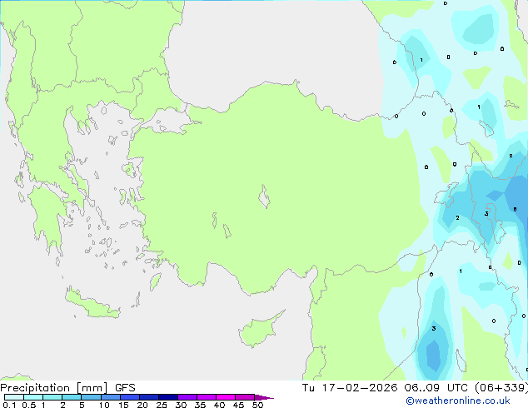528x408 pixels.
Task: Click the 1–2 mm legend color swatch
Action: (52, 397)
